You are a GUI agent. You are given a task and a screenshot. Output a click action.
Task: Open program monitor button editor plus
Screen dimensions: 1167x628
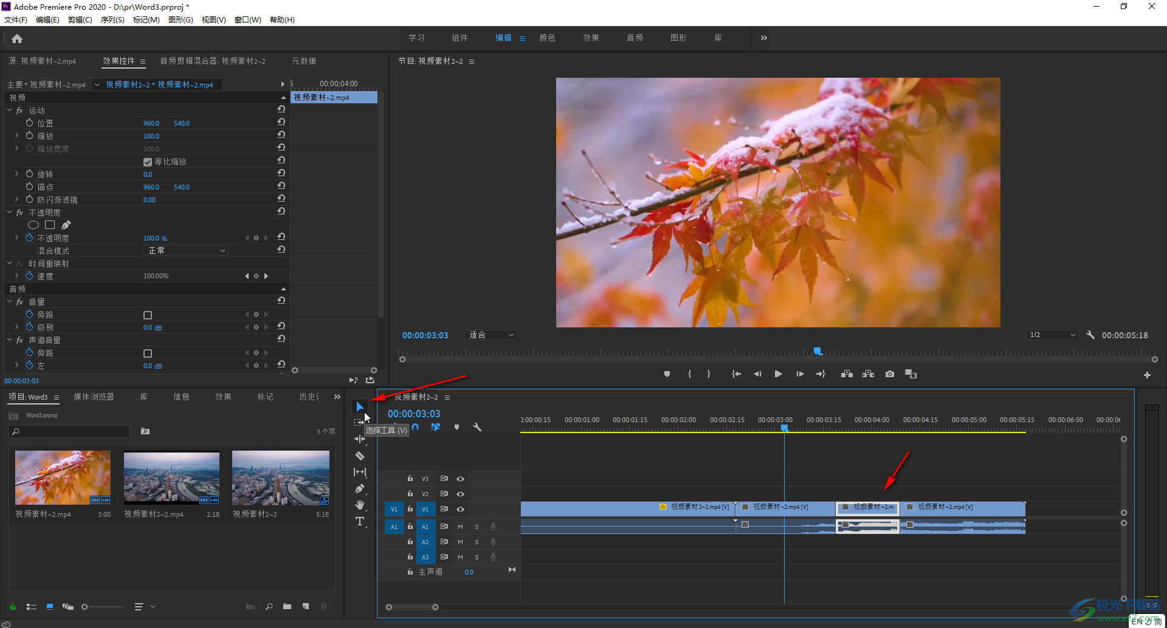click(1147, 375)
